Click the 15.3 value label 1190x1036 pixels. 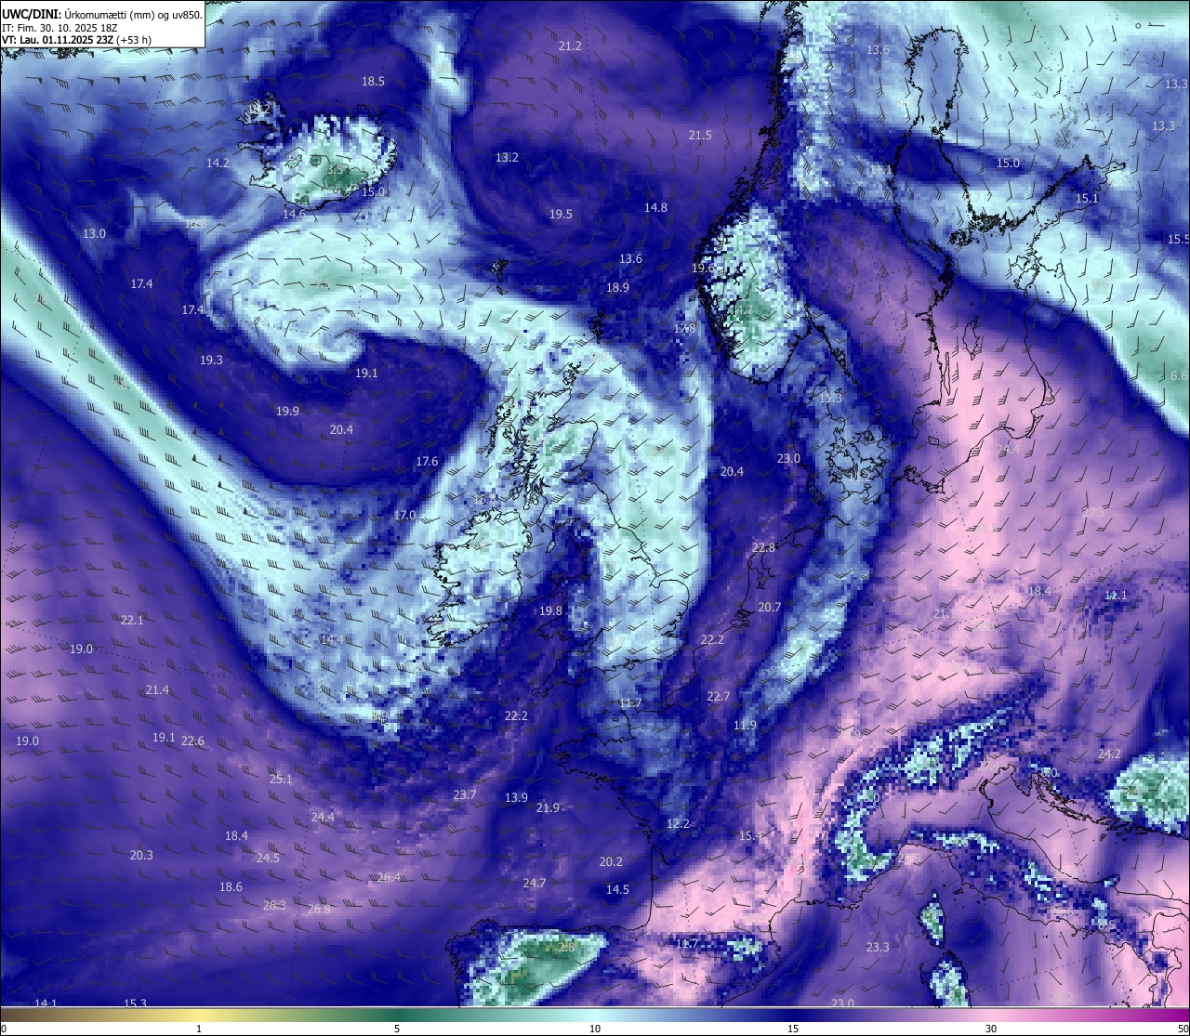tap(135, 1003)
